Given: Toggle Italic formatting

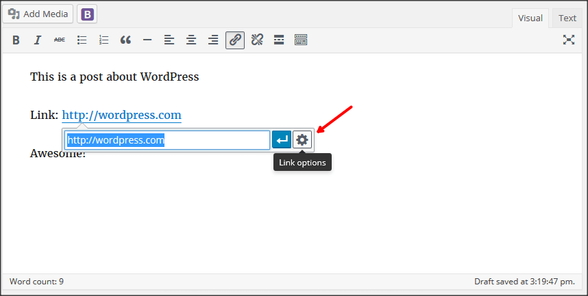Looking at the screenshot, I should pos(38,40).
